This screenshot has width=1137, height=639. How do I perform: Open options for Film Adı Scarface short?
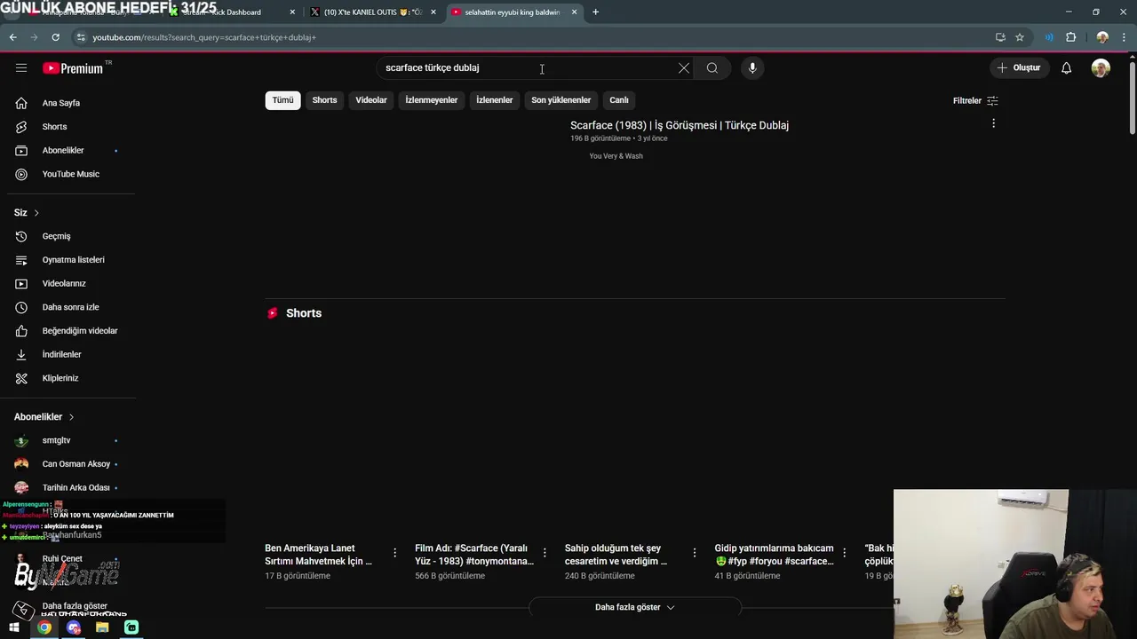pyautogui.click(x=545, y=553)
